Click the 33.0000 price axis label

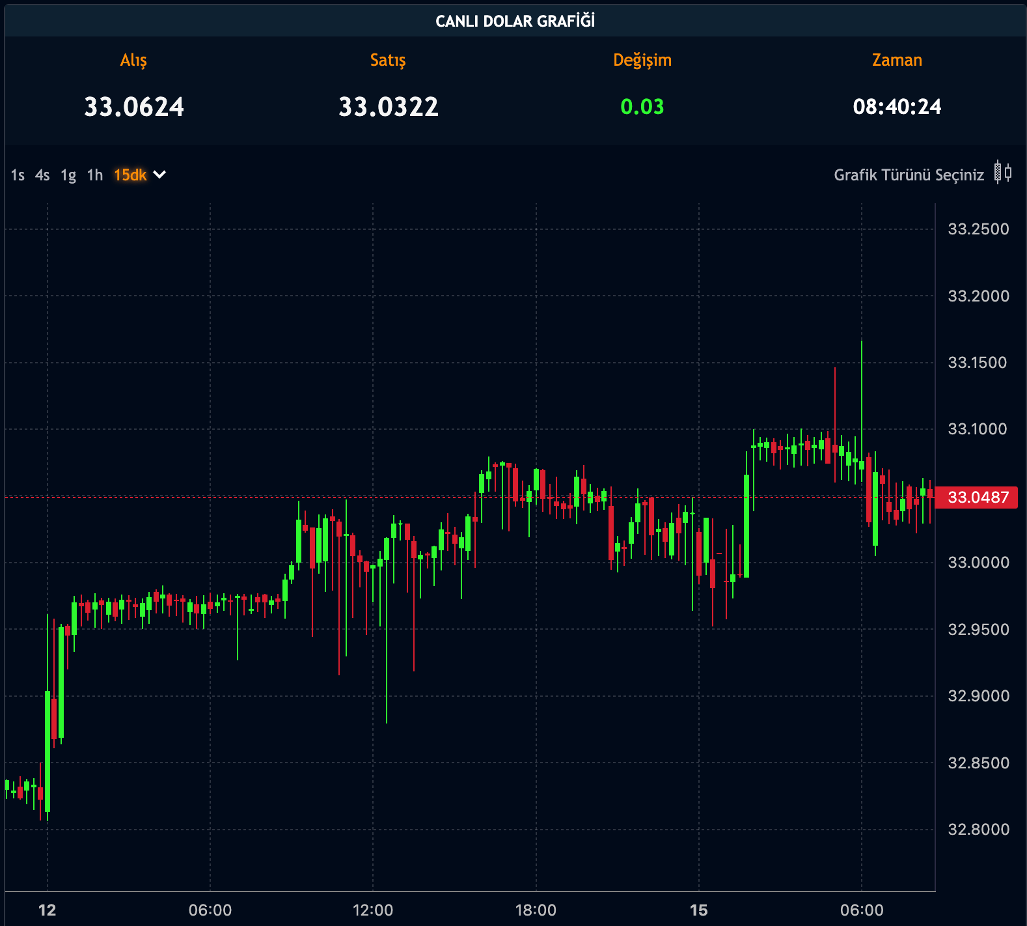(978, 563)
